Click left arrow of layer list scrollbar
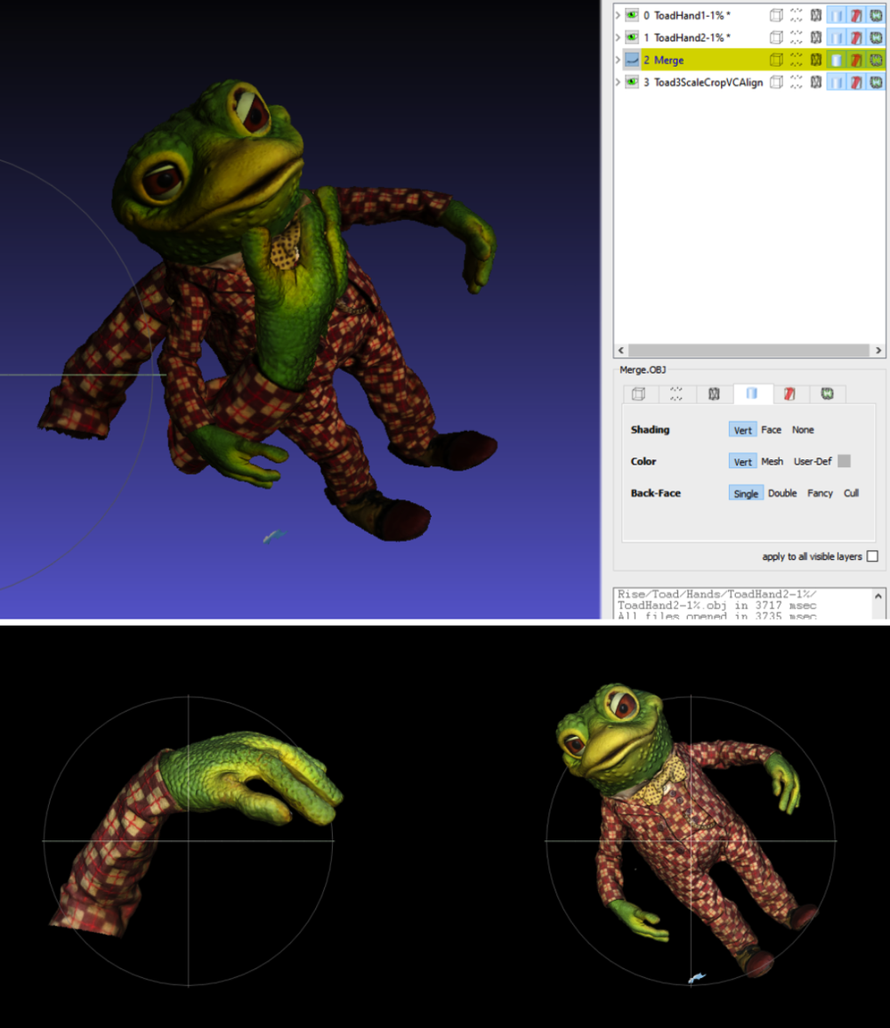Viewport: 890px width, 1028px height. 621,350
